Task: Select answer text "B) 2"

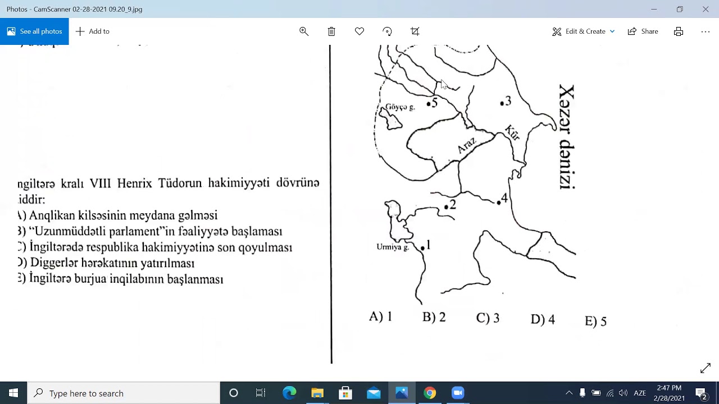Action: click(434, 318)
